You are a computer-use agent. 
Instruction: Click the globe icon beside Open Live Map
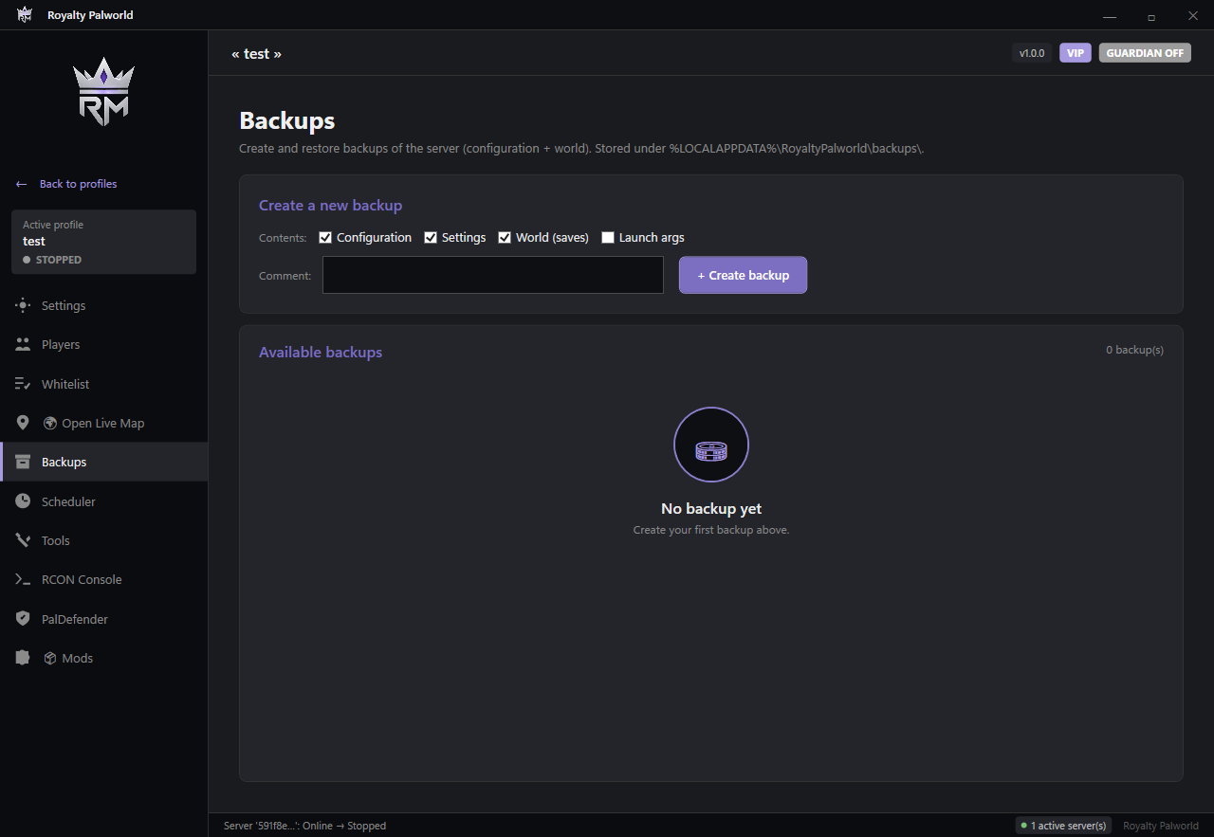click(50, 423)
